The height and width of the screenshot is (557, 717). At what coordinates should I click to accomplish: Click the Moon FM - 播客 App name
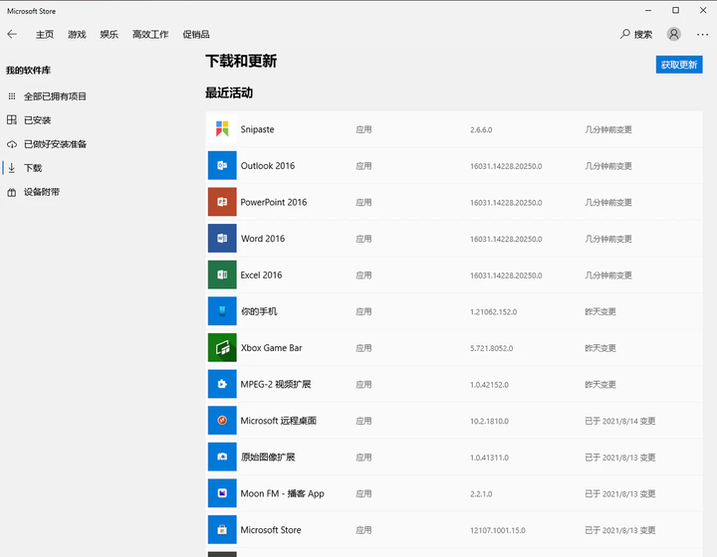(282, 493)
